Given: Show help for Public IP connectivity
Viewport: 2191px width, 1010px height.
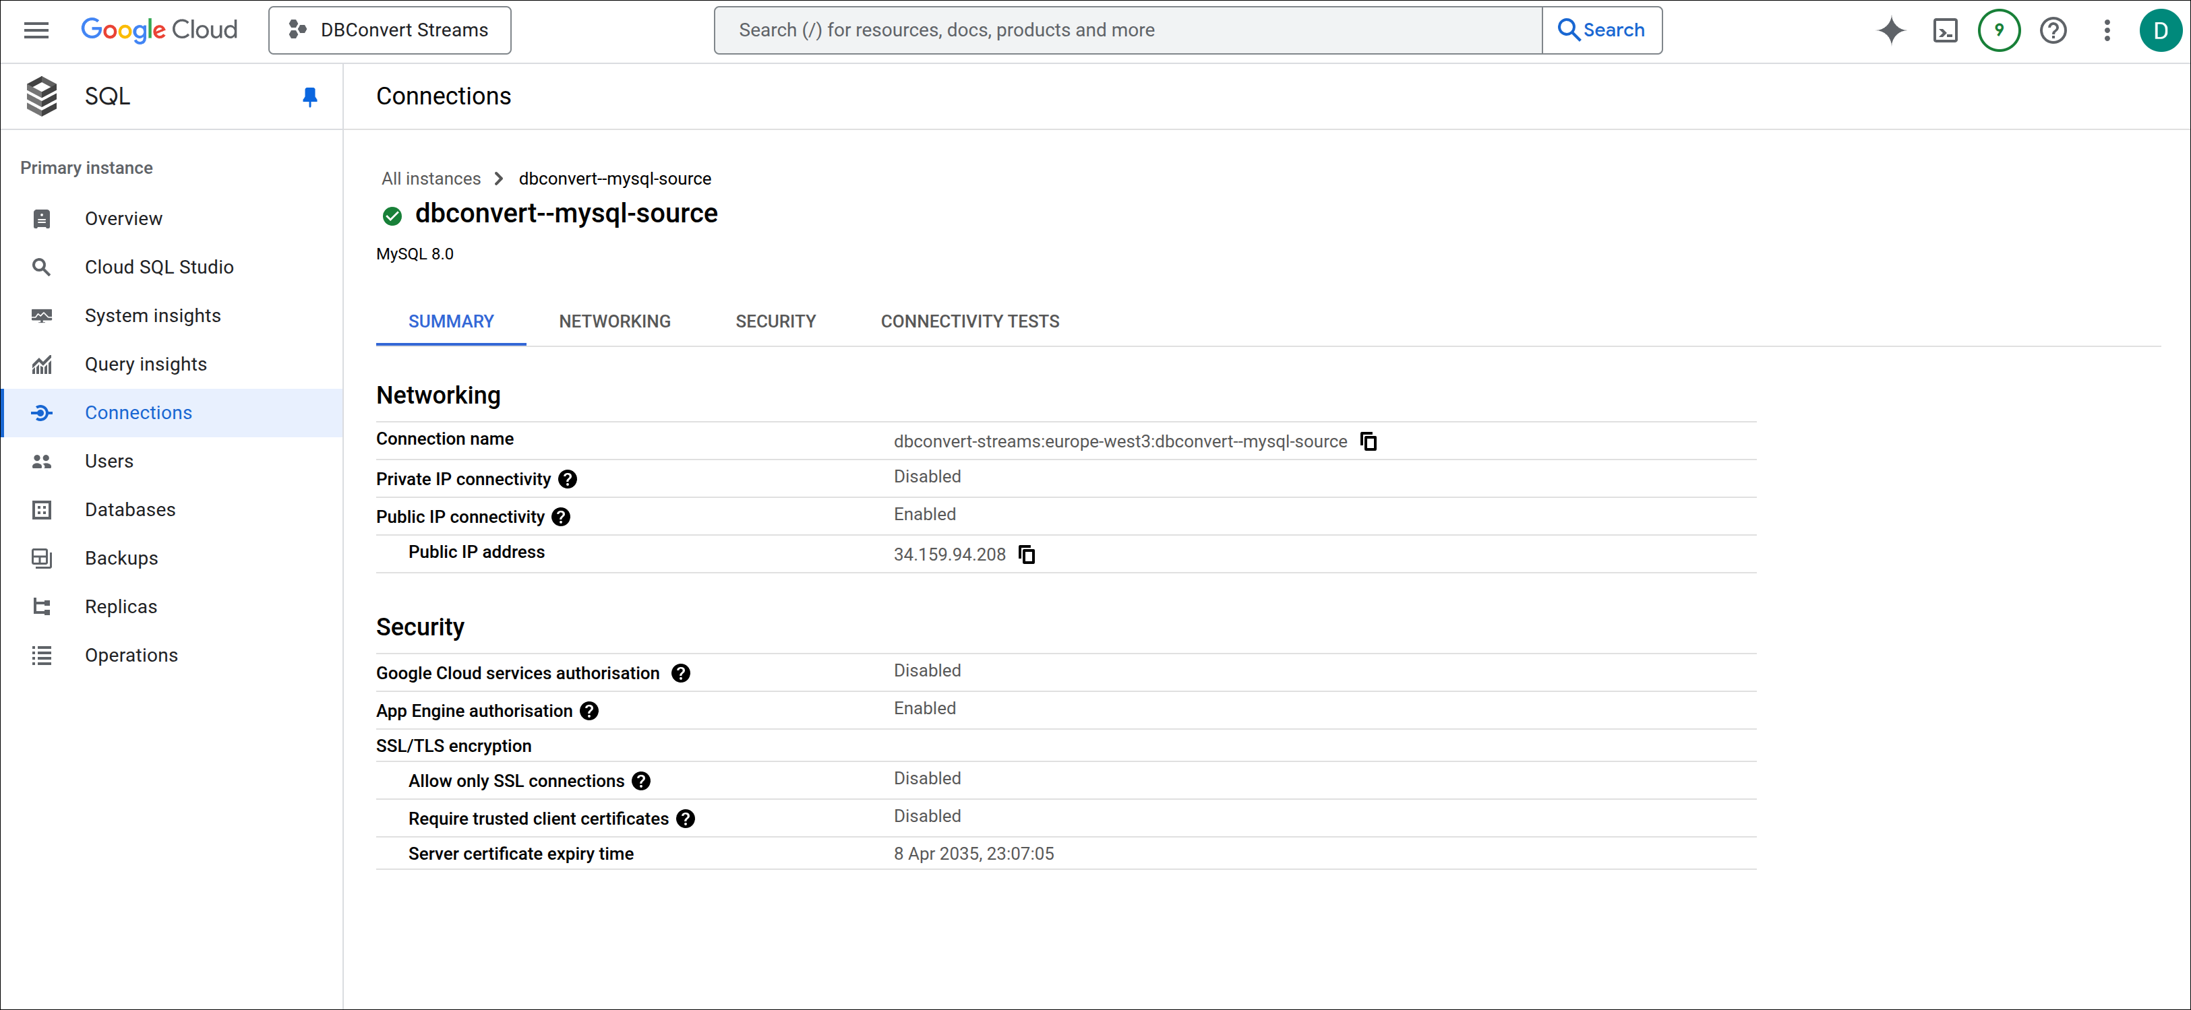Looking at the screenshot, I should click(560, 517).
